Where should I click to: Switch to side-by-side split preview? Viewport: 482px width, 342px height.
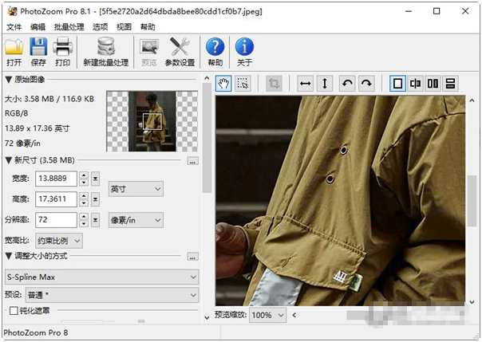[x=433, y=84]
